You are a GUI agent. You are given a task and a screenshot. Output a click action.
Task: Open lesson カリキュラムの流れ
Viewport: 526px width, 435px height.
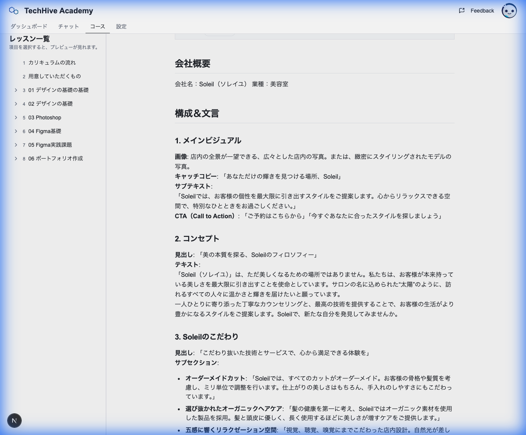[x=52, y=63]
